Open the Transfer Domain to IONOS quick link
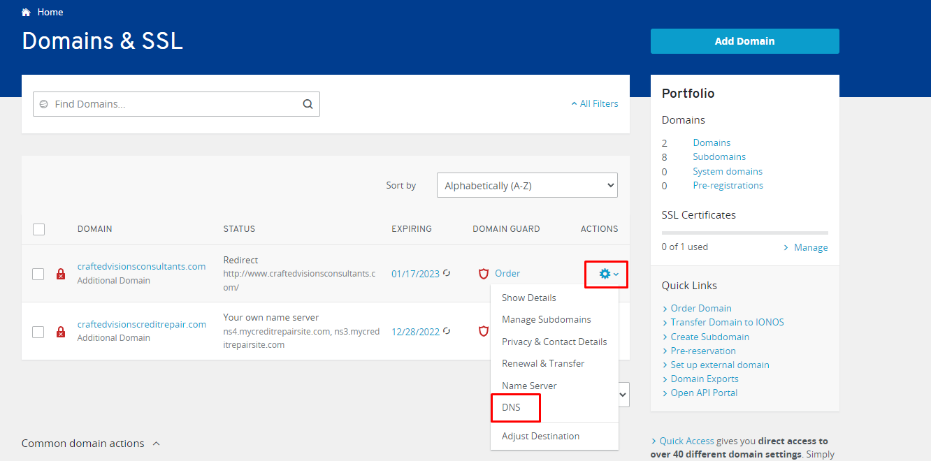The image size is (931, 461). point(727,322)
